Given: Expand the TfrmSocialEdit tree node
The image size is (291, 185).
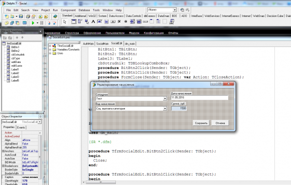Looking at the screenshot, I should pyautogui.click(x=50, y=46).
